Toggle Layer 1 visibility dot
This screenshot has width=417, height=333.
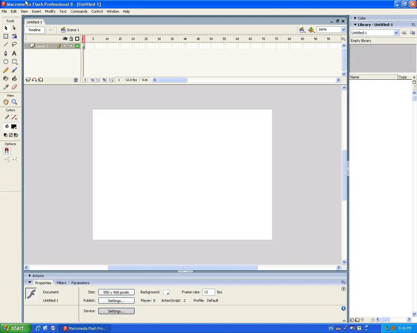tap(65, 46)
